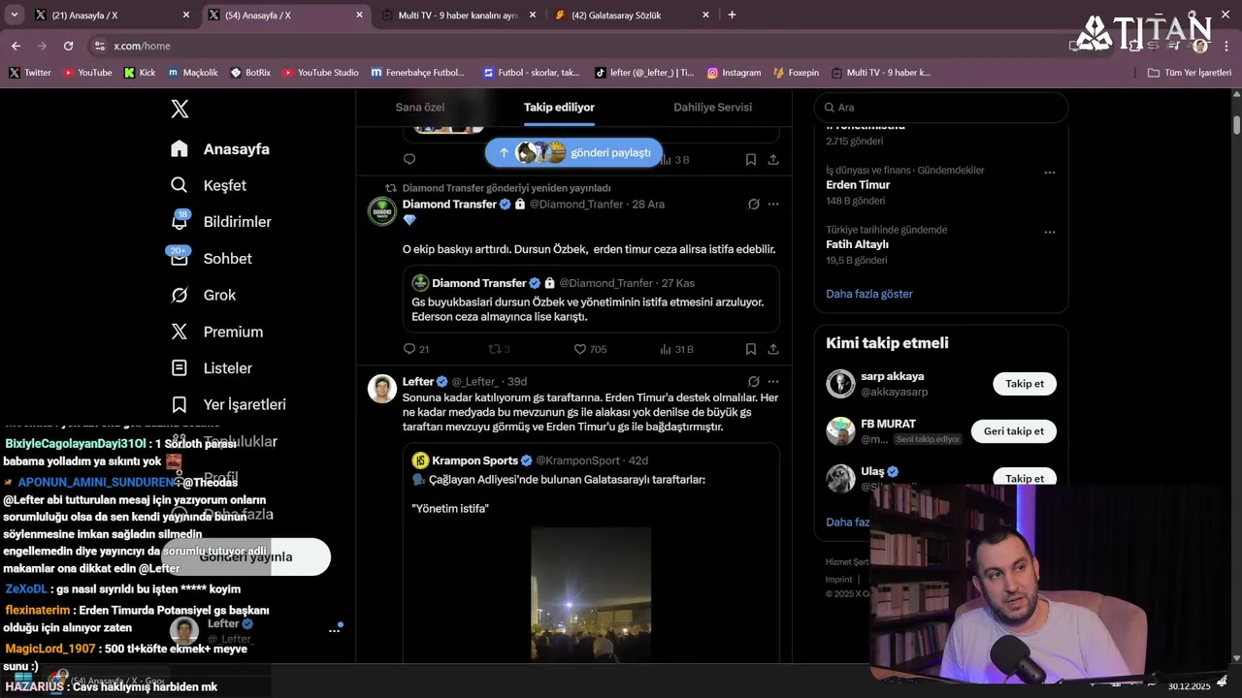Share the Diamond Transfer post

[773, 349]
